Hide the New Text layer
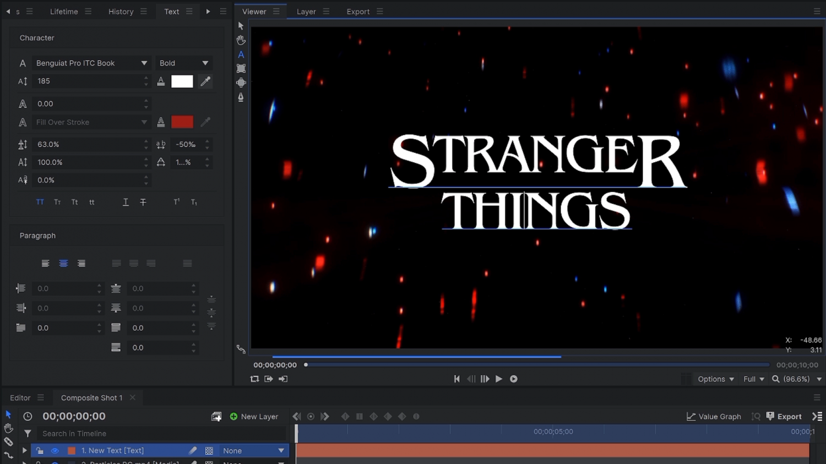The height and width of the screenshot is (464, 826). pos(55,451)
